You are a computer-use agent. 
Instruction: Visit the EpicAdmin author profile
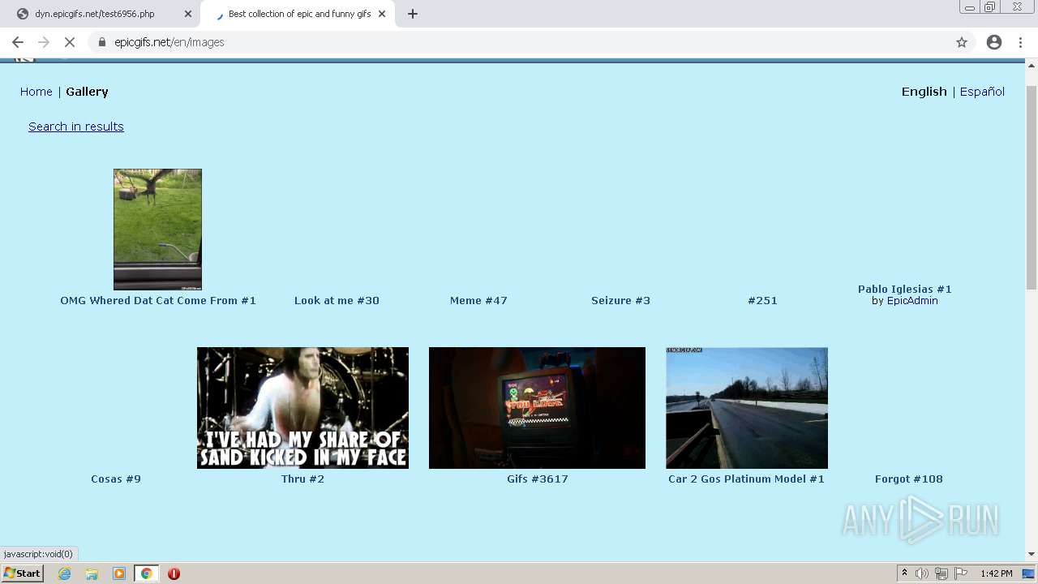click(912, 300)
